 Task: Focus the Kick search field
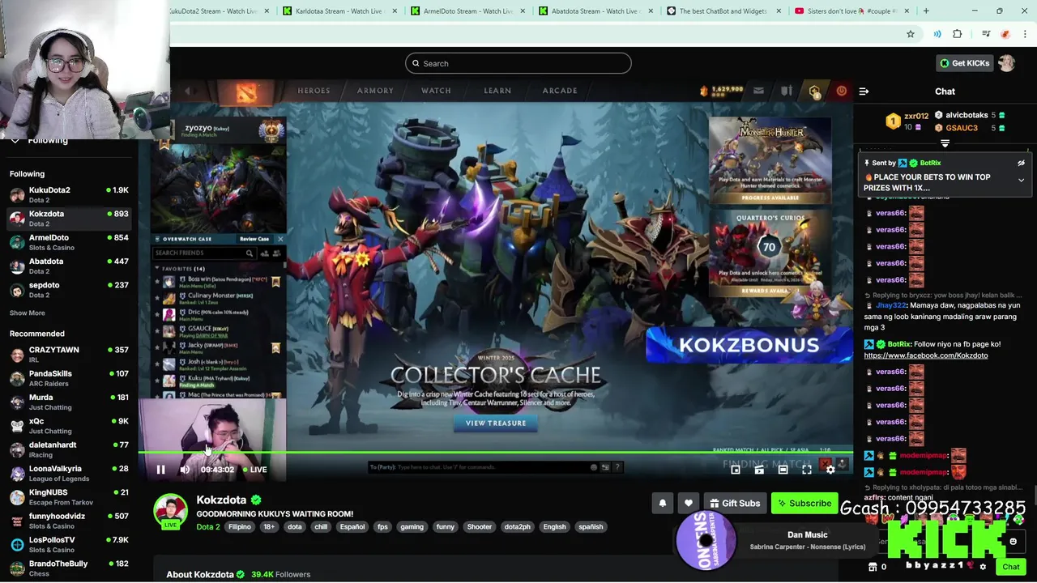518,63
